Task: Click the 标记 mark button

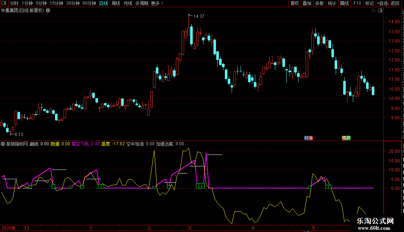Action: tap(369, 3)
